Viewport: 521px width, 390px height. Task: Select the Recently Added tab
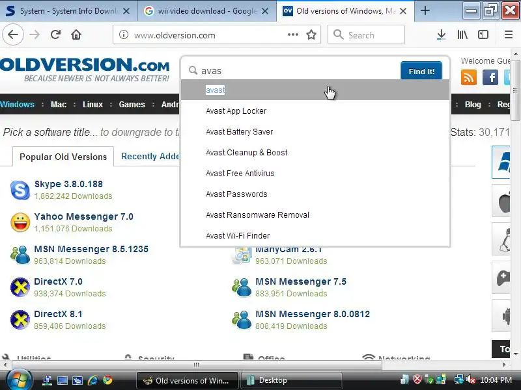[150, 156]
